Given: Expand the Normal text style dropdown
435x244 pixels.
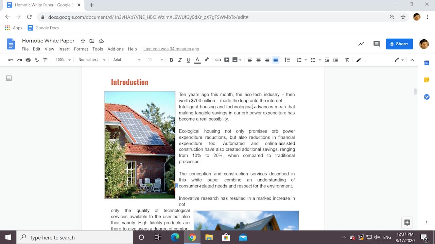Looking at the screenshot, I should point(91,60).
